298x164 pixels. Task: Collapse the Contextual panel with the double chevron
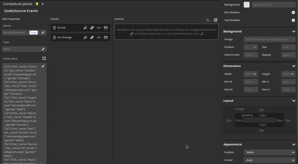(x=42, y=4)
